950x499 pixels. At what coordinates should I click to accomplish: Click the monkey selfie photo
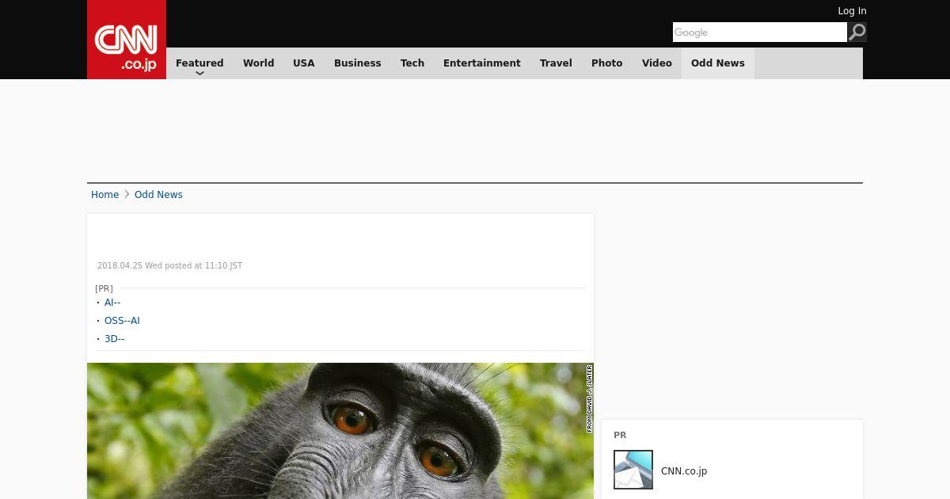pos(340,431)
